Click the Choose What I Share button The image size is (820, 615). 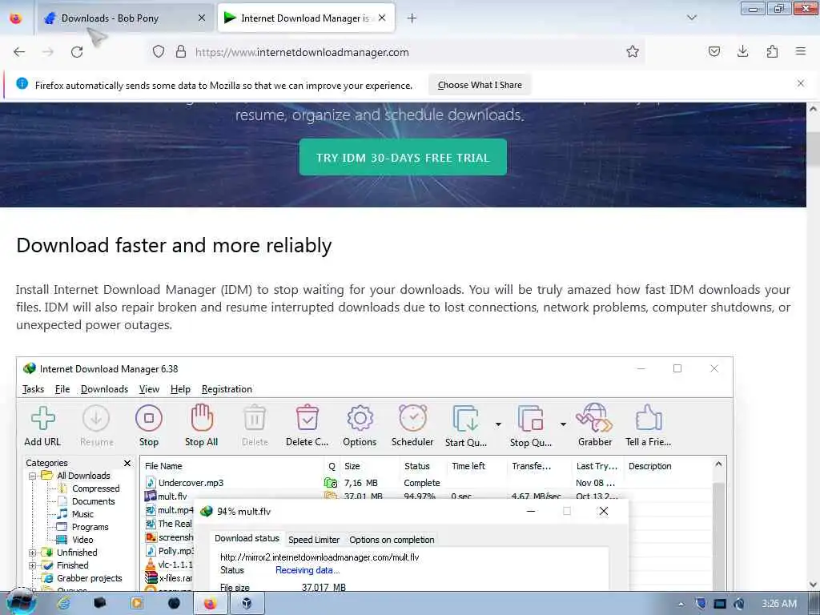pyautogui.click(x=480, y=85)
